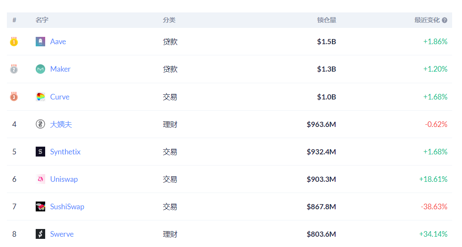Open the Uniswap project link

(x=64, y=179)
